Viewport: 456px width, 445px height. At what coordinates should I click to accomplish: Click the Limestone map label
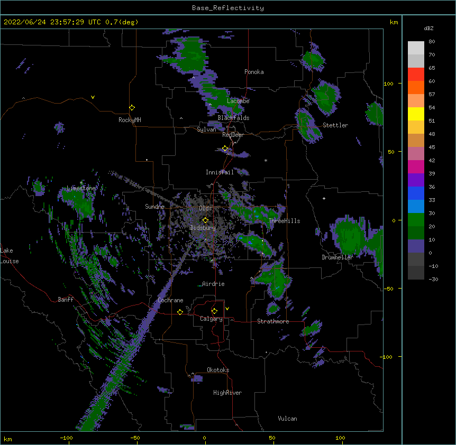(81, 188)
